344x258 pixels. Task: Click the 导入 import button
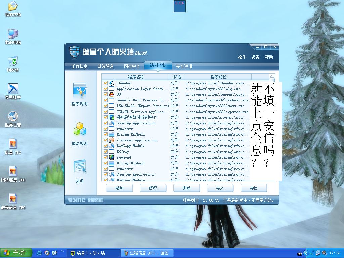click(x=220, y=188)
